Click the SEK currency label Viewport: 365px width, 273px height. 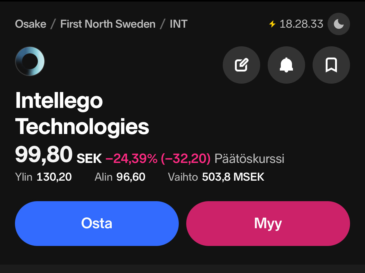click(89, 159)
